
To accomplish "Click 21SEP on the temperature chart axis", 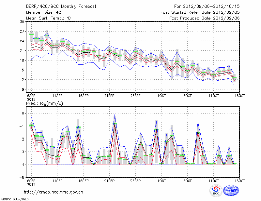I will coord(109,95).
